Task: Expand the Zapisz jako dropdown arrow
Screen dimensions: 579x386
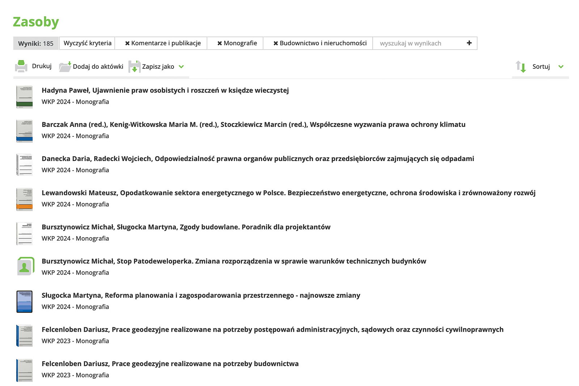Action: click(181, 67)
